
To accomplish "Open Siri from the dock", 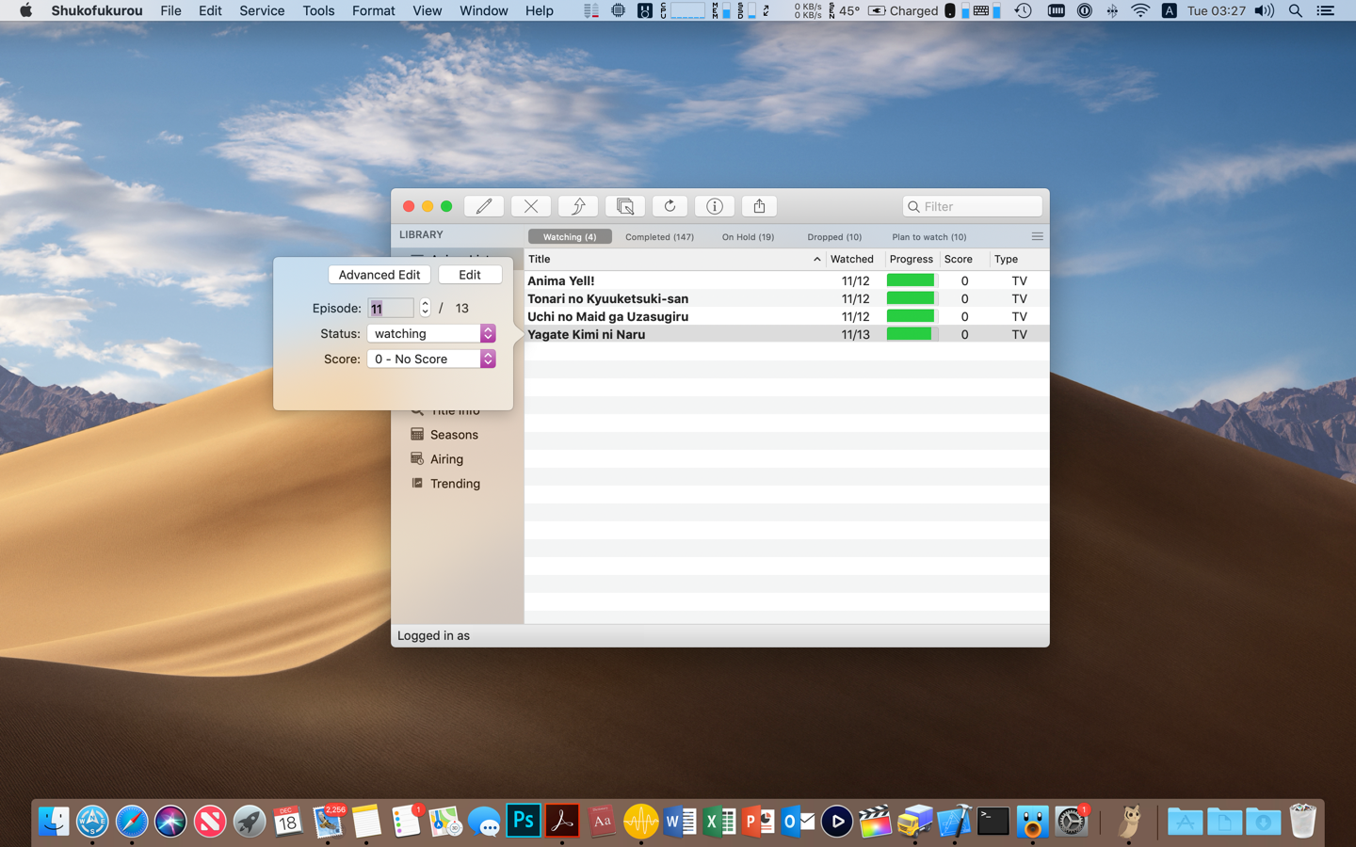I will [x=170, y=821].
